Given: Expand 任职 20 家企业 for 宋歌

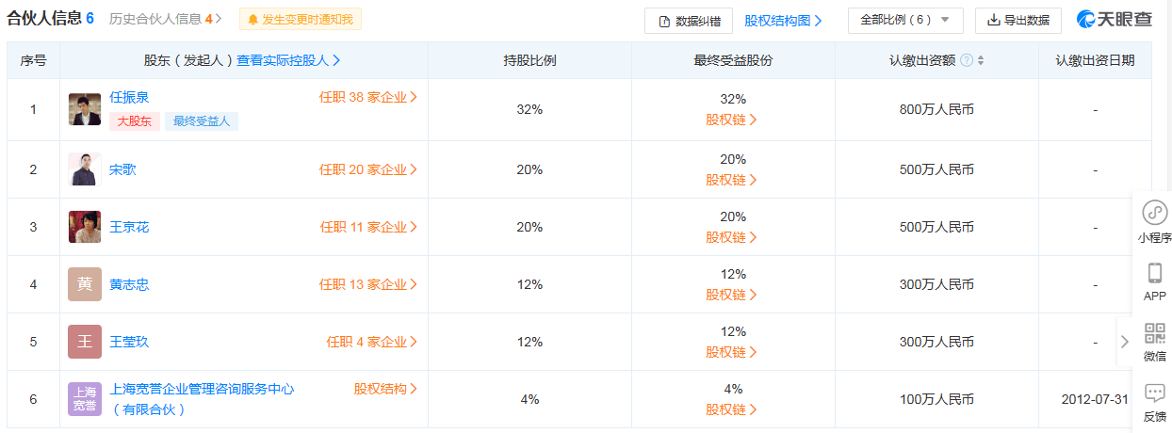Looking at the screenshot, I should click(368, 169).
